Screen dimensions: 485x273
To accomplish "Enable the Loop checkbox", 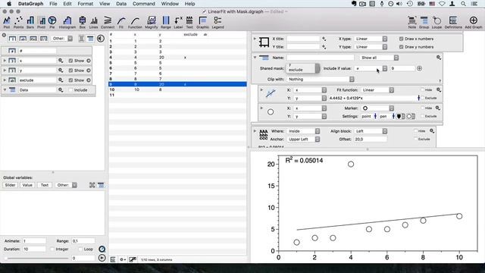I will 80,249.
